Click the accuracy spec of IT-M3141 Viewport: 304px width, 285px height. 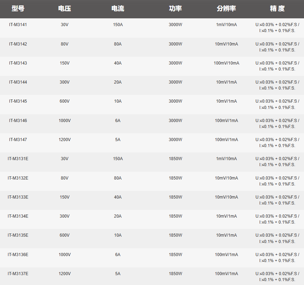pos(277,28)
